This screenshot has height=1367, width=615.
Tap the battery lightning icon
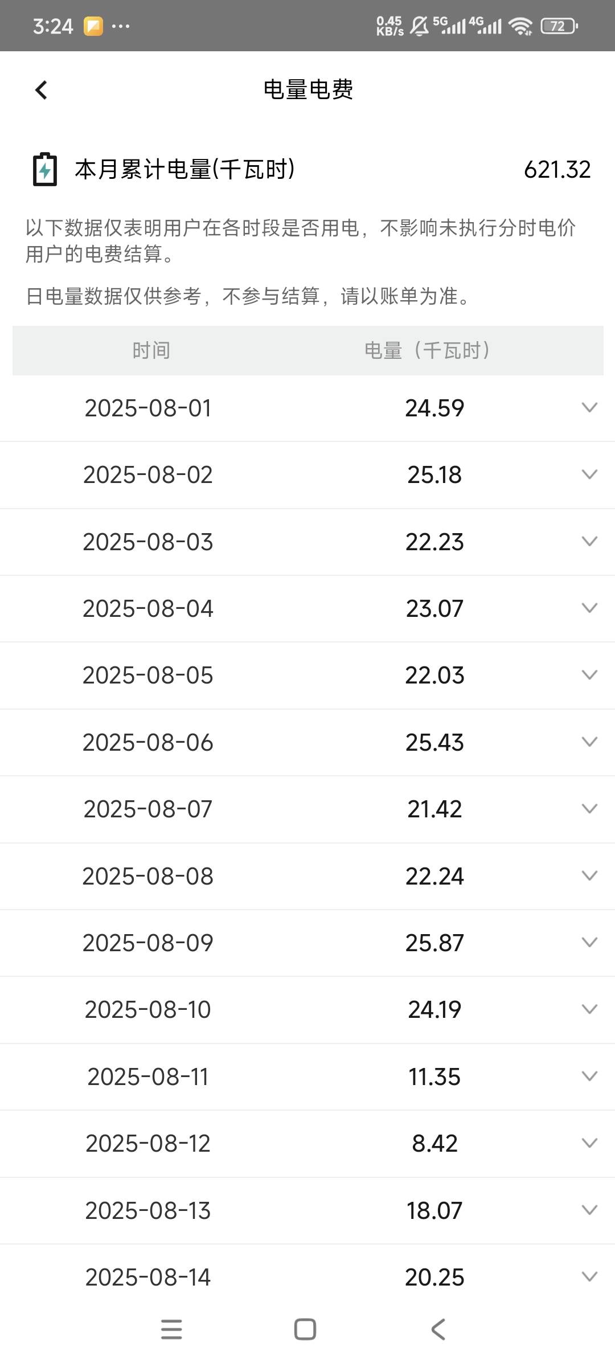(45, 169)
